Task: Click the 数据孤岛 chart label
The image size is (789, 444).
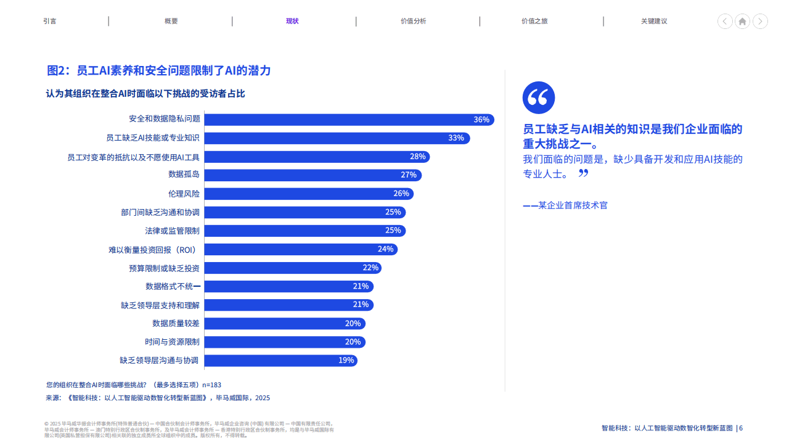Action: coord(184,175)
